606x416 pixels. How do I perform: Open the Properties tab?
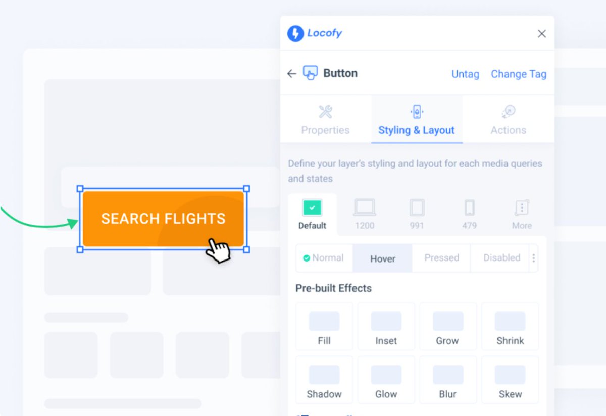tap(325, 120)
